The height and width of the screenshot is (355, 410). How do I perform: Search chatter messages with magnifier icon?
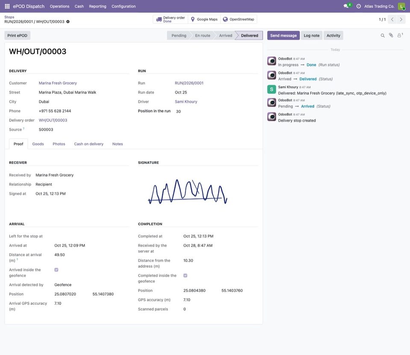383,35
